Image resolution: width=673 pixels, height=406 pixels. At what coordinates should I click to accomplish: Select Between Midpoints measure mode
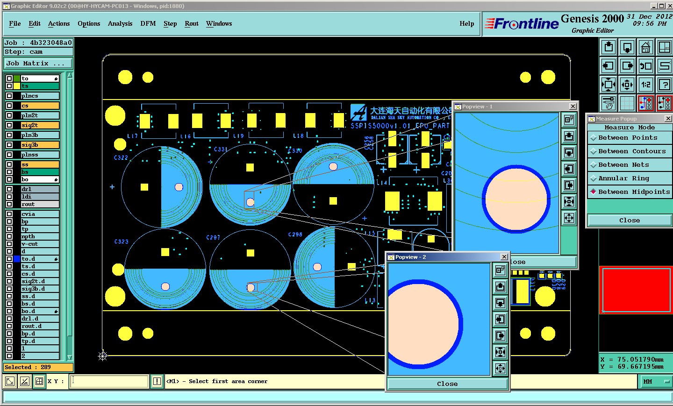pos(630,192)
